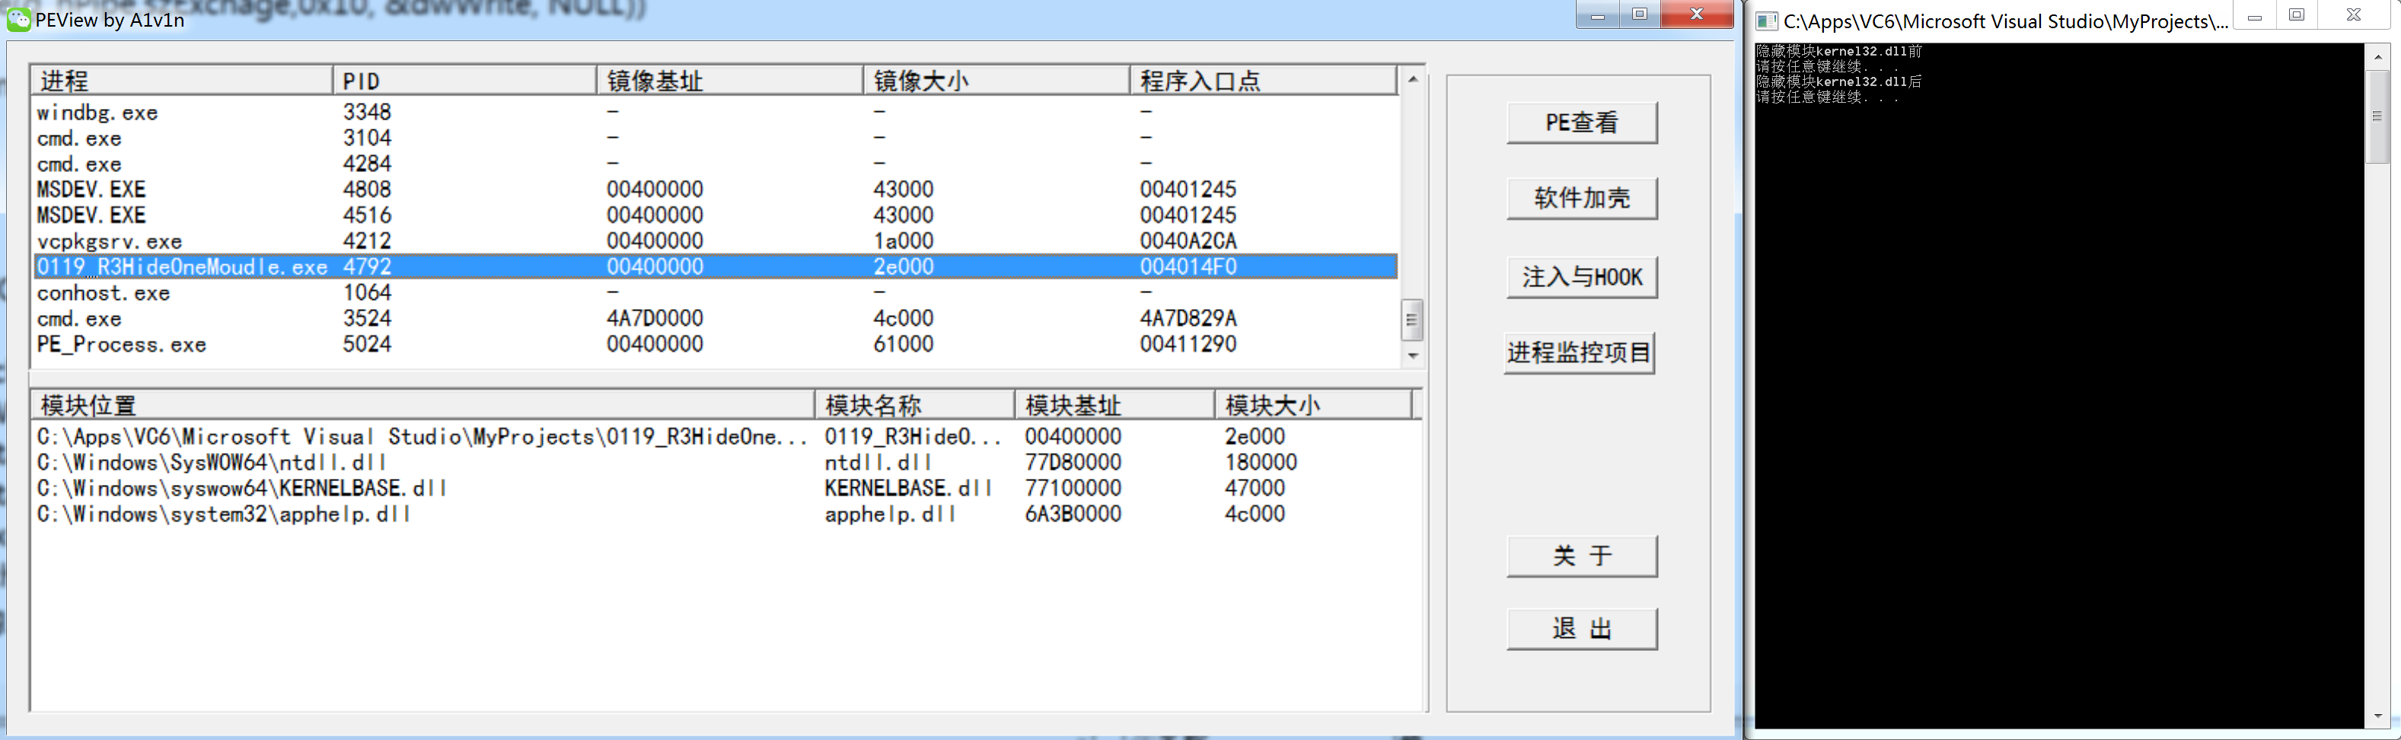Select vcpkgsrv.exe in the process list

coord(110,242)
